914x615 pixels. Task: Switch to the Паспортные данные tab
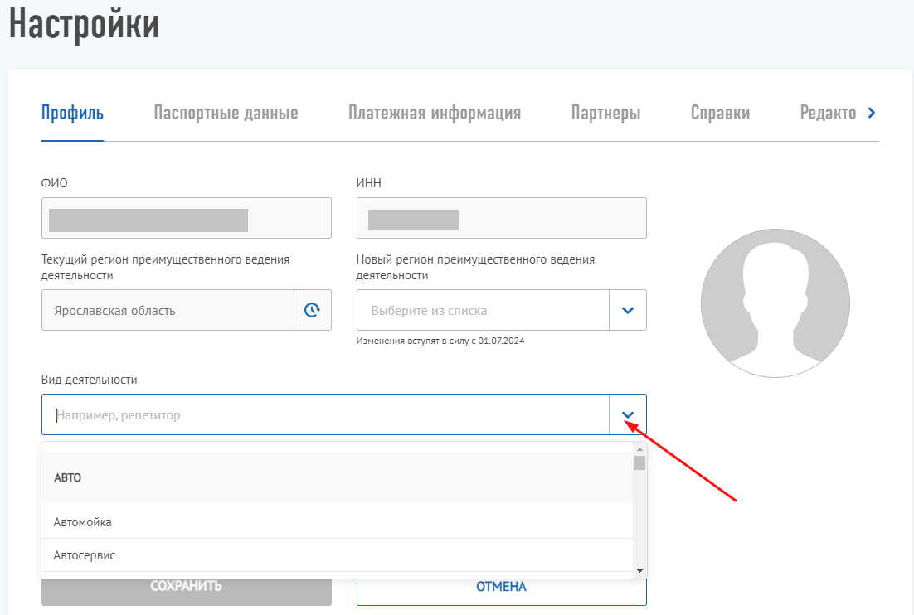226,114
